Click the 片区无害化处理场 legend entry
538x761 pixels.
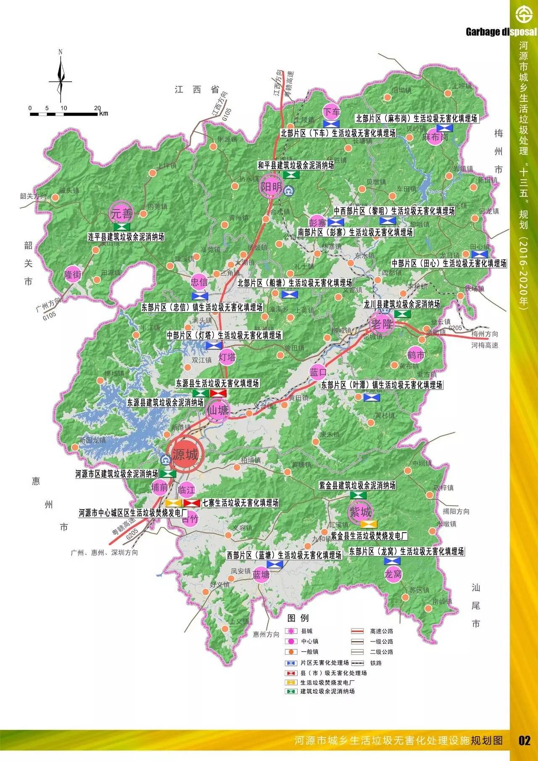pyautogui.click(x=318, y=663)
